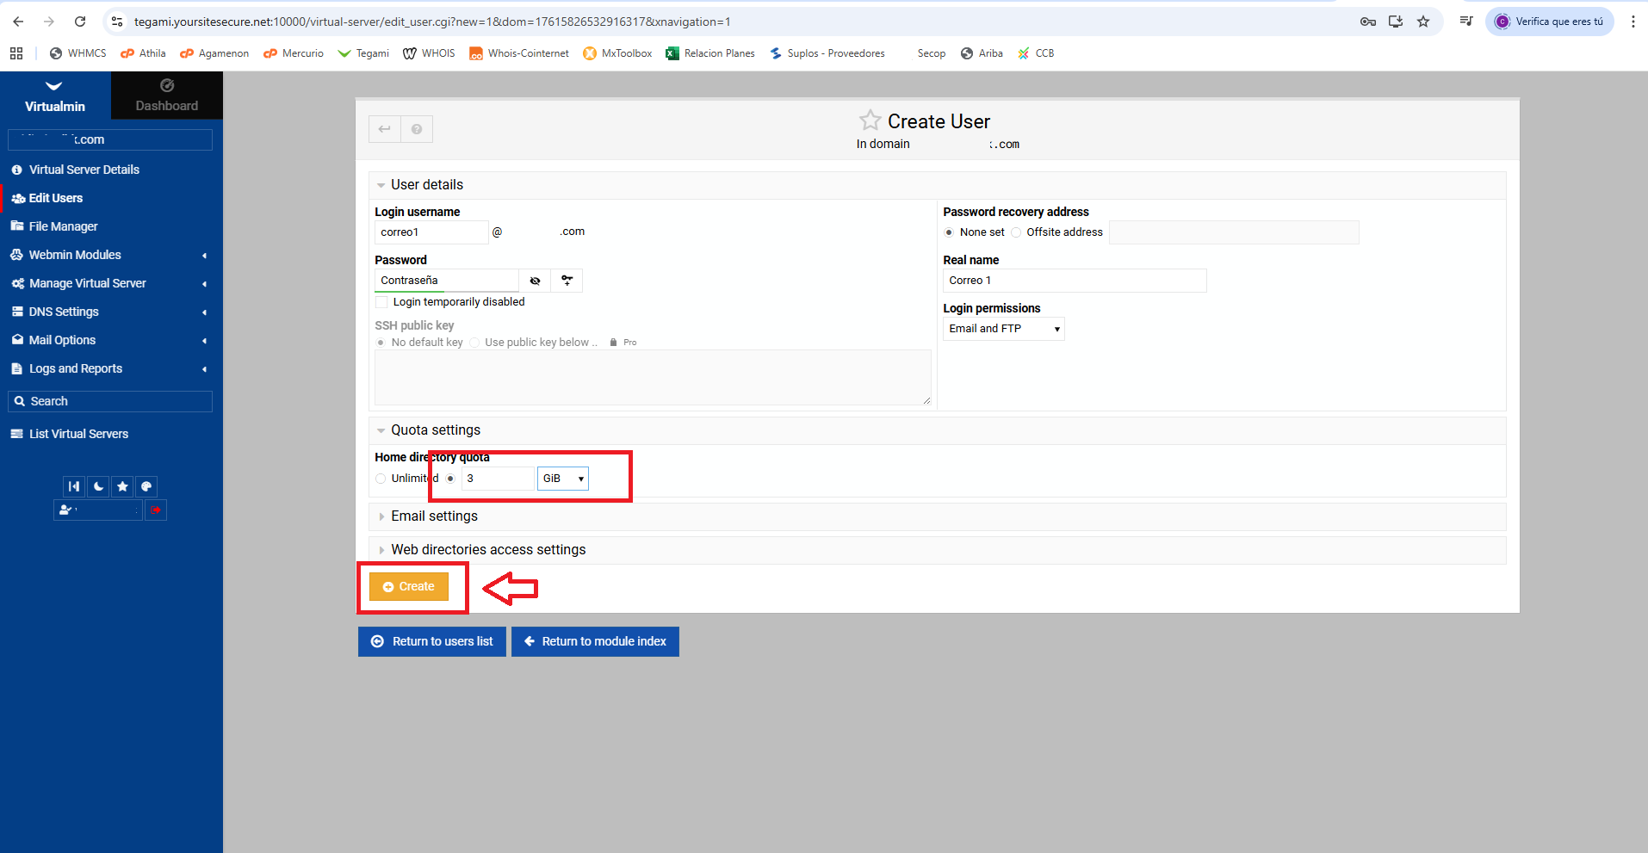Generate a random password with the key icon
Image resolution: width=1648 pixels, height=853 pixels.
(x=567, y=281)
